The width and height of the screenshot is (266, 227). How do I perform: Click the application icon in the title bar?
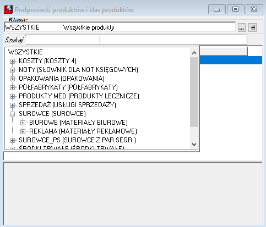(8, 9)
